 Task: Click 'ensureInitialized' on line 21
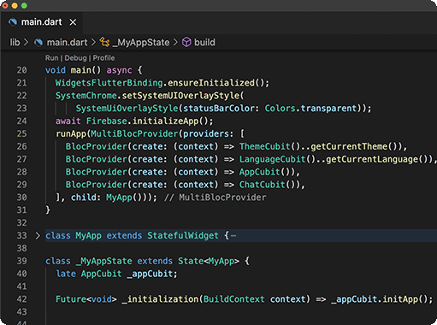coord(211,83)
